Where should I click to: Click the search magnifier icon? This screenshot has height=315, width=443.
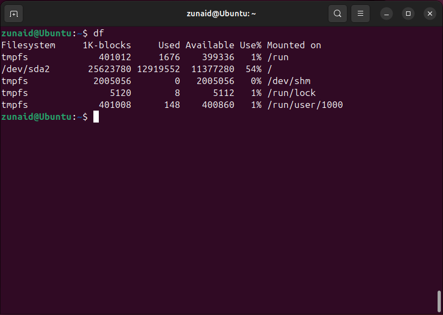pyautogui.click(x=337, y=14)
